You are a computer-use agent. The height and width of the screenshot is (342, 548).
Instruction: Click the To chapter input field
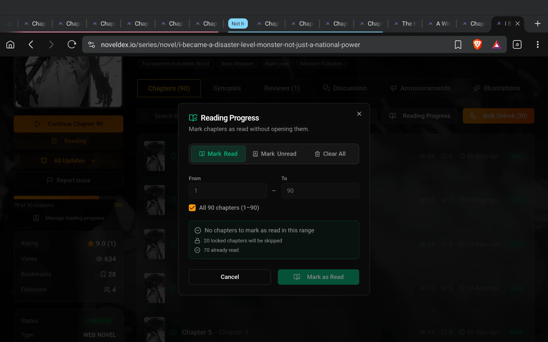pos(320,191)
